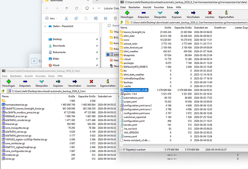Click Explorer paste icon
Screen dimensions: 248x169
click(86, 18)
